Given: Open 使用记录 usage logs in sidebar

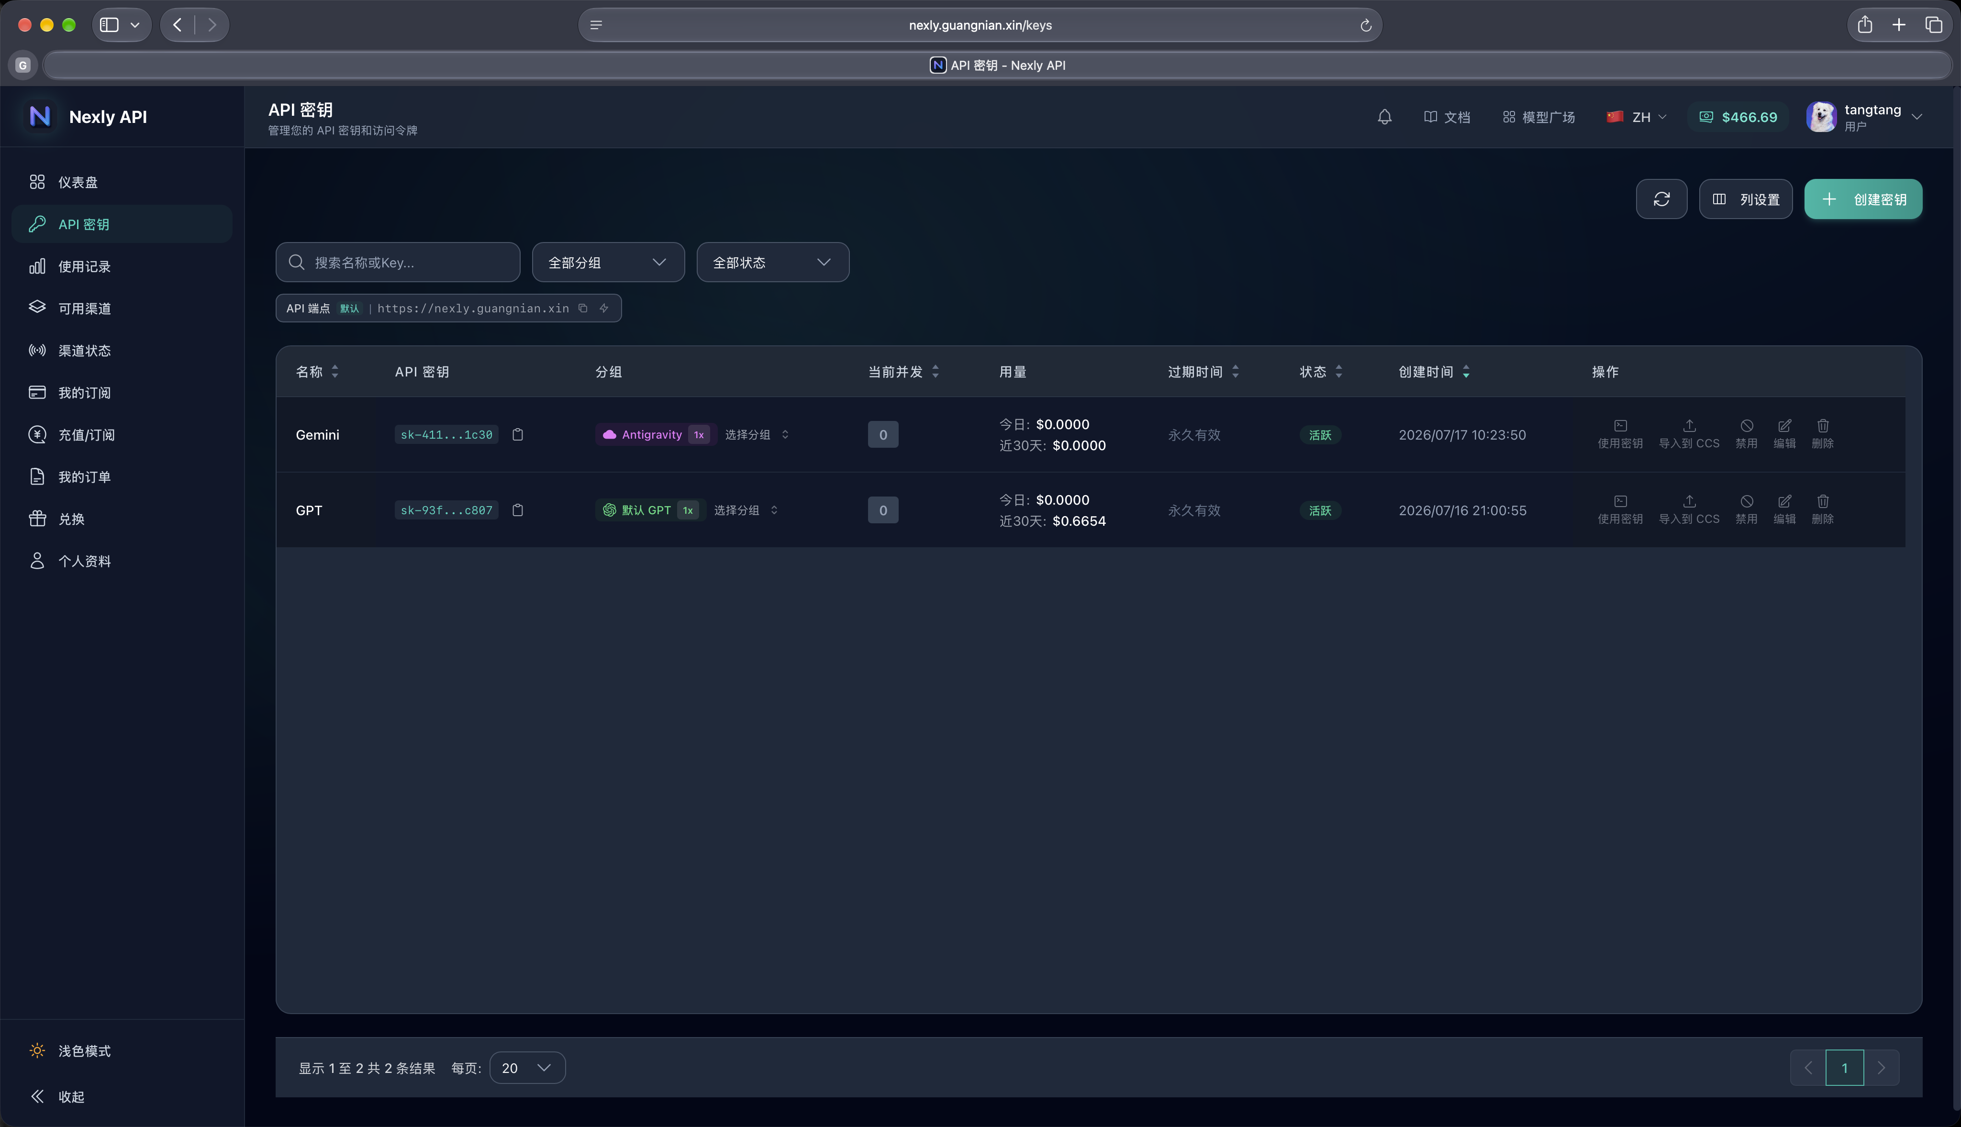Looking at the screenshot, I should tap(123, 266).
